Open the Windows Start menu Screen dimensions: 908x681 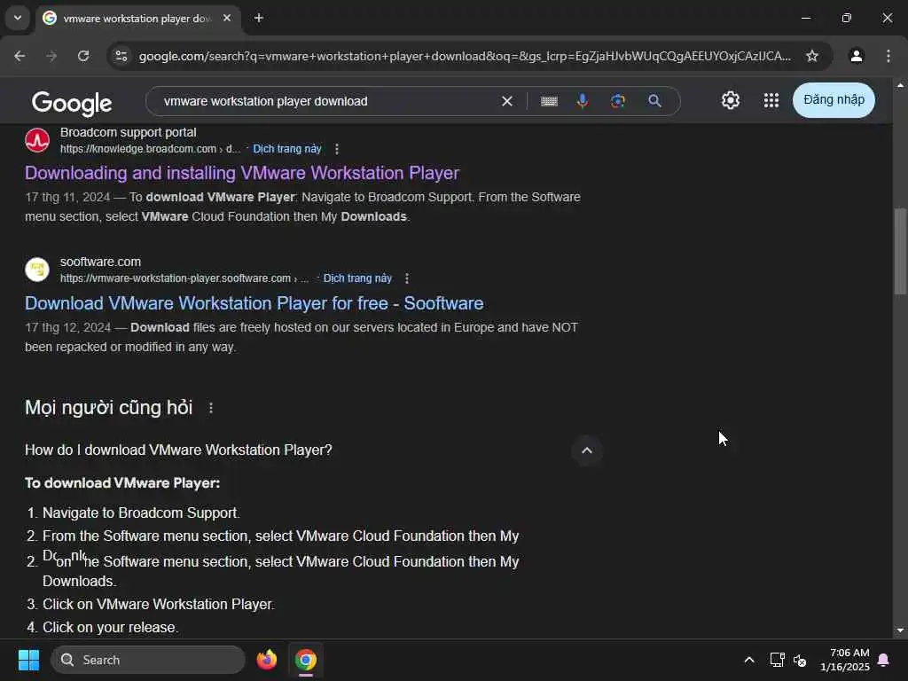point(28,660)
